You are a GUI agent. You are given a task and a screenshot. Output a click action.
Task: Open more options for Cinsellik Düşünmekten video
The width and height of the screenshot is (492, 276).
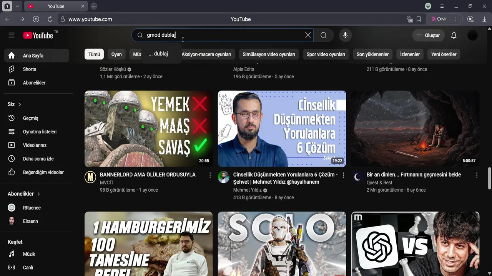tap(343, 175)
